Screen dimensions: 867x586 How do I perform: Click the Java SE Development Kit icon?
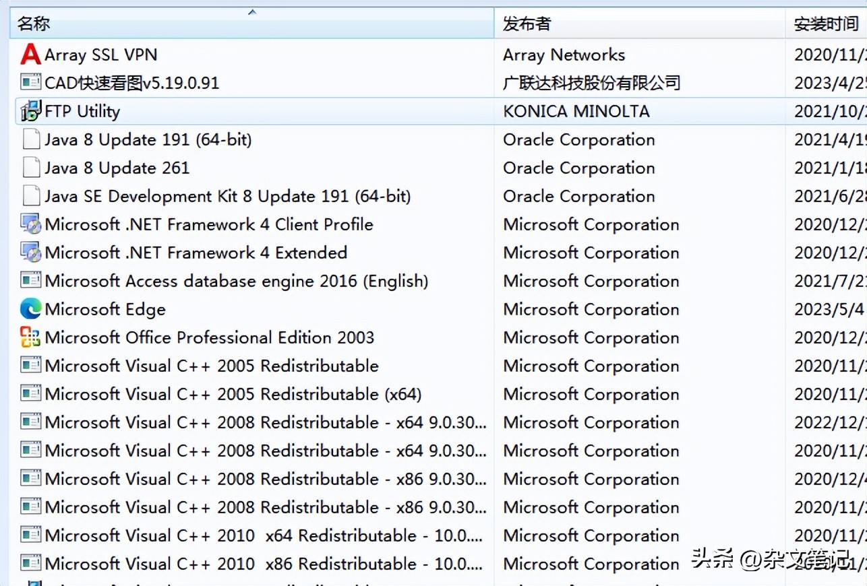30,196
